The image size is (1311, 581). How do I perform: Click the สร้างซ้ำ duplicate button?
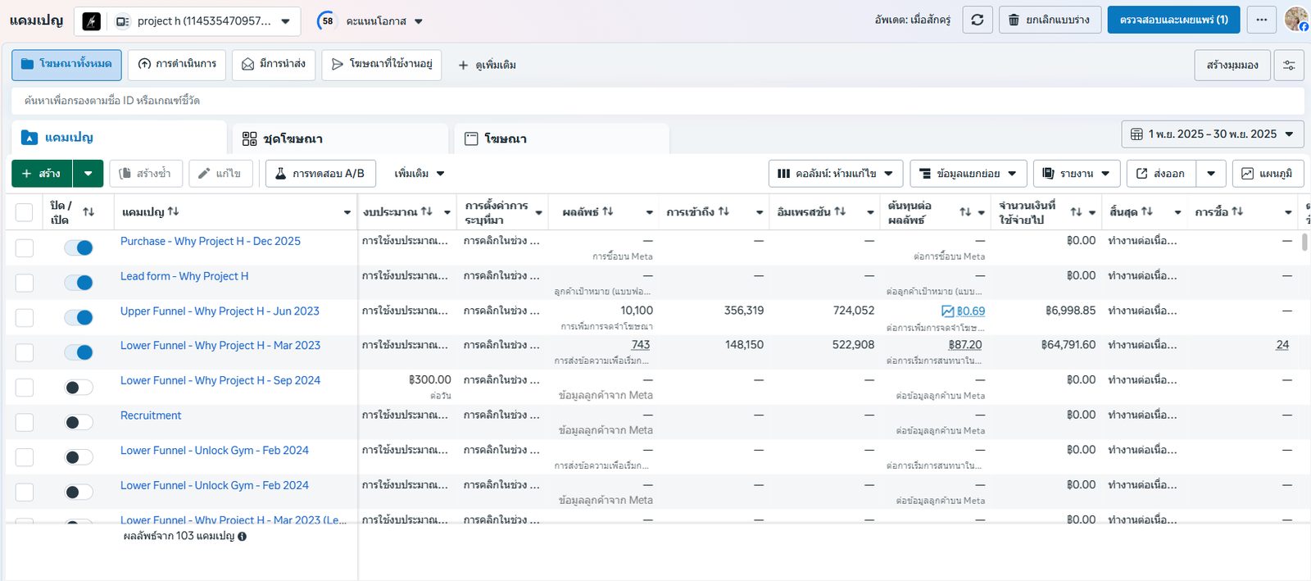coord(146,174)
